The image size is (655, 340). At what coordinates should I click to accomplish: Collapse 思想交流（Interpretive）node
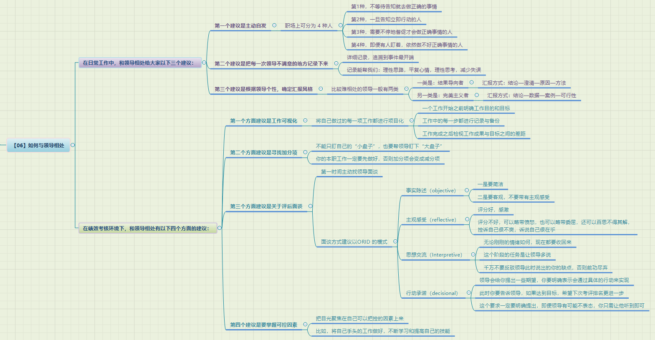473,254
